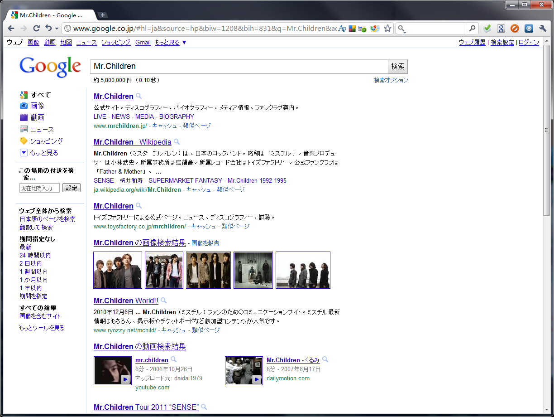
Task: Bookmark this page with the star icon
Action: point(387,29)
